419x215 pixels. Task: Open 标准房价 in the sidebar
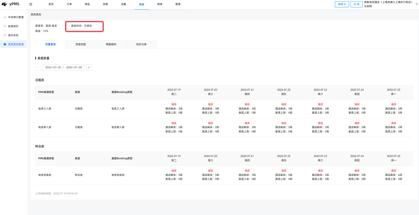click(14, 26)
